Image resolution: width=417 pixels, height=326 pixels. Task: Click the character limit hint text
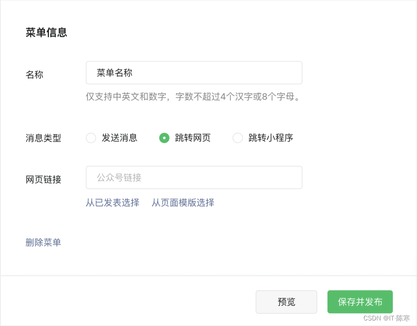tap(193, 97)
